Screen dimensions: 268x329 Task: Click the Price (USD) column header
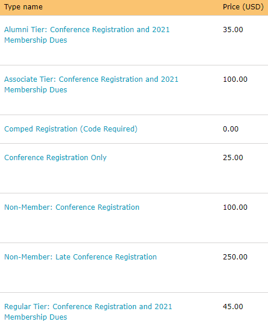point(243,7)
